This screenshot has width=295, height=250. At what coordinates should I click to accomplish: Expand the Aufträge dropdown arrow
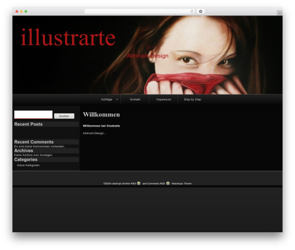click(x=117, y=99)
